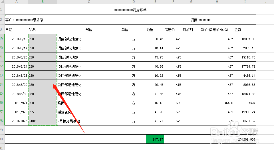Select unit price cell 464.6
The height and width of the screenshot is (150, 274).
217,103
